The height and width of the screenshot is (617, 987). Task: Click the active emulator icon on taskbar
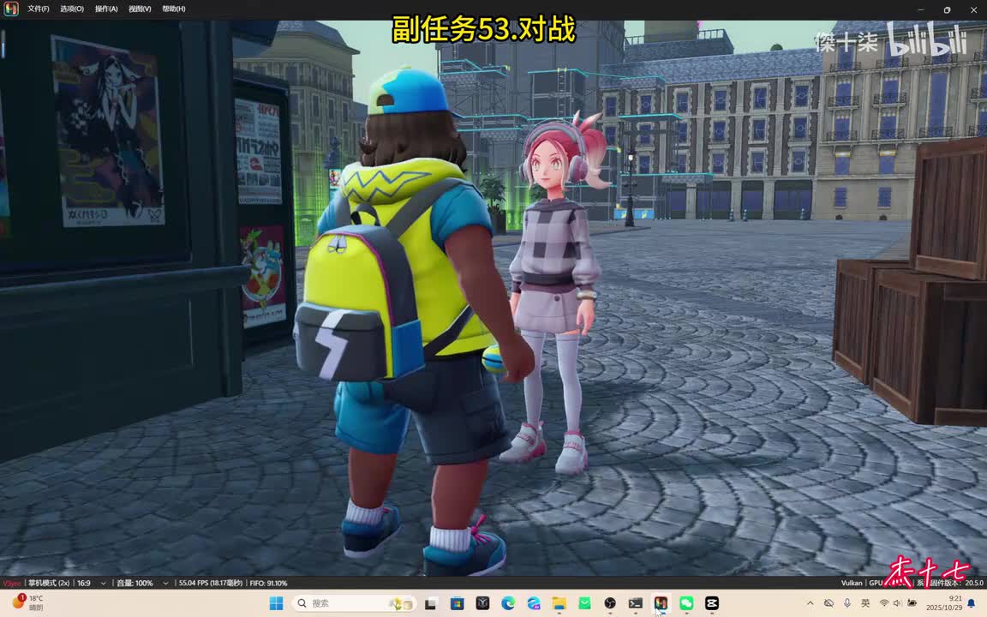tap(661, 603)
